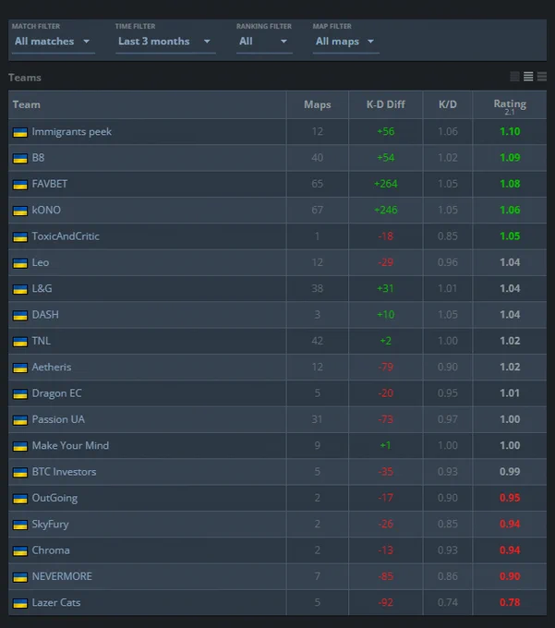Click the Ukraine flag beside TNL
Screen dimensions: 555x628
(20, 342)
